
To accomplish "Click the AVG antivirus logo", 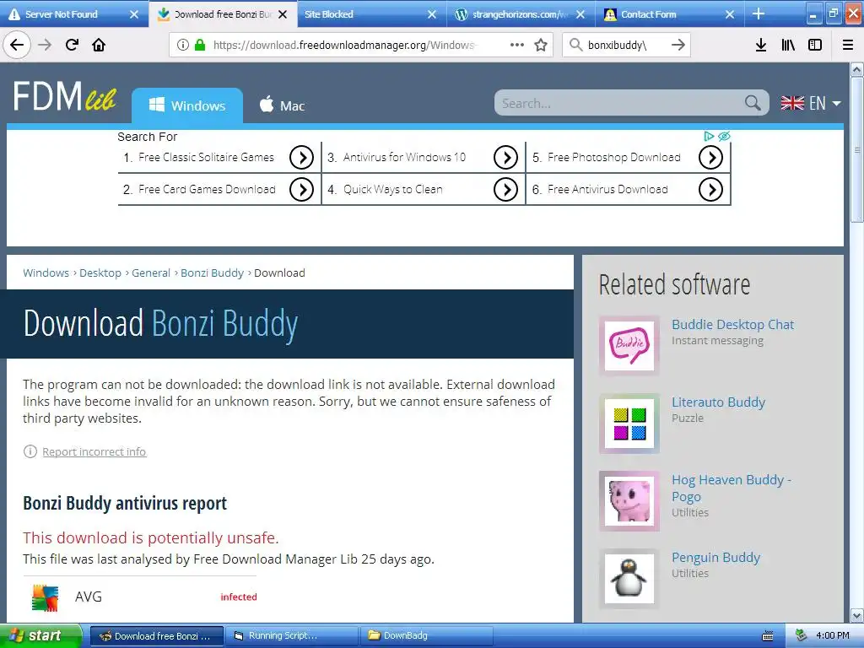I will [x=46, y=598].
